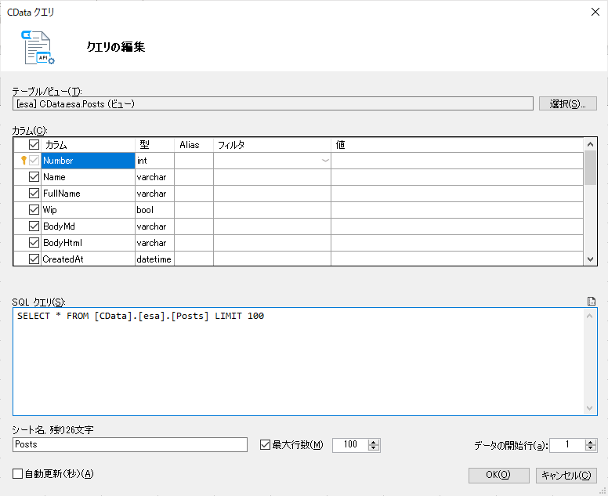608x496 pixels.
Task: Uncheck the FullName column checkbox
Action: click(x=34, y=193)
